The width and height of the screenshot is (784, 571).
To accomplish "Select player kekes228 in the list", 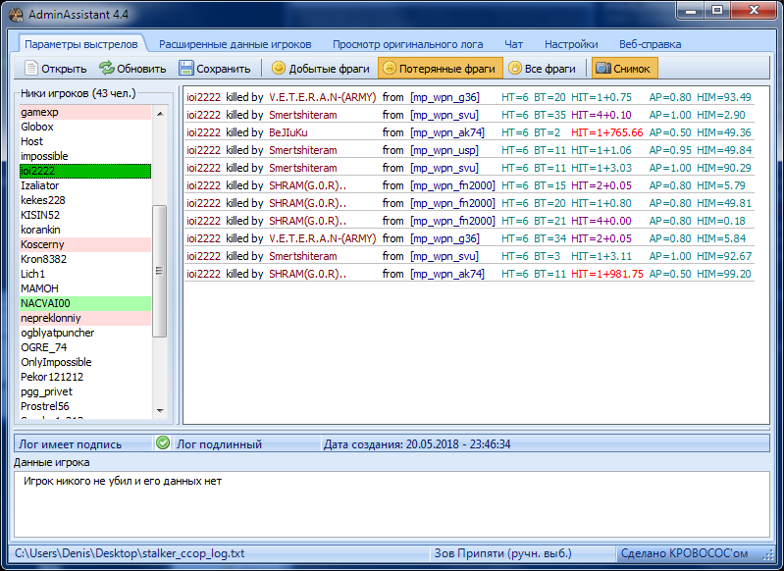I will [85, 200].
